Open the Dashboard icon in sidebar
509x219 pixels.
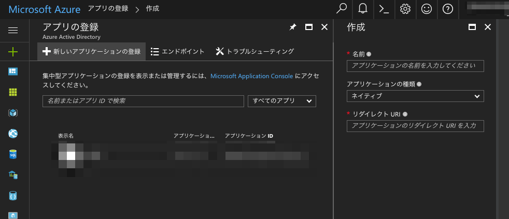[x=13, y=71]
